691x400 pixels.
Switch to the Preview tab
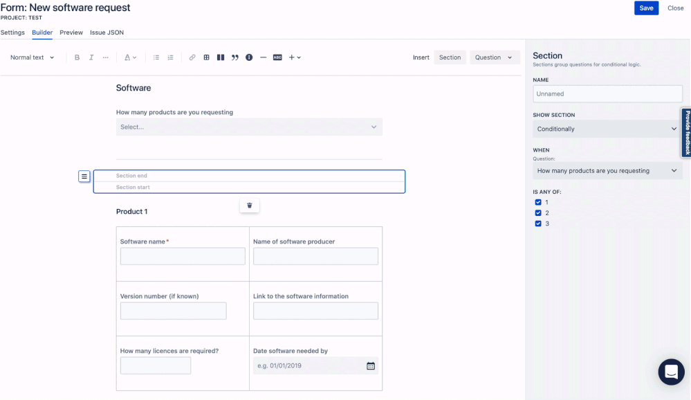coord(71,33)
